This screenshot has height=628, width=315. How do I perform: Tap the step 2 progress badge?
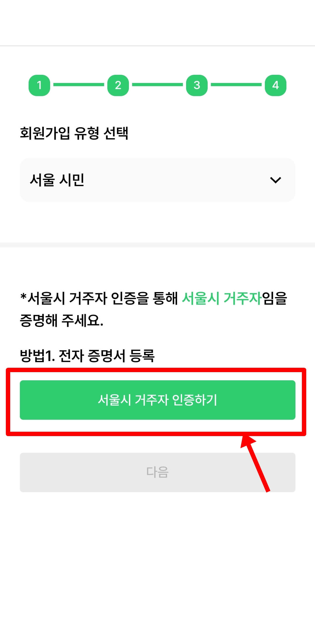pyautogui.click(x=118, y=85)
